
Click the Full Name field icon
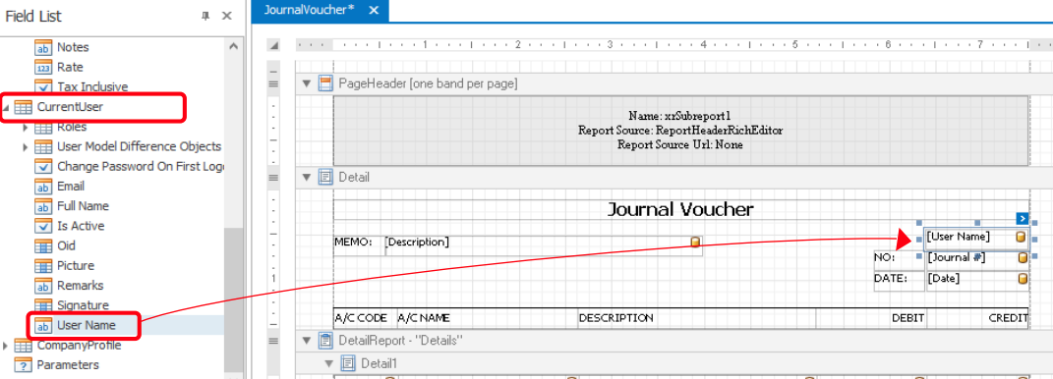click(43, 206)
